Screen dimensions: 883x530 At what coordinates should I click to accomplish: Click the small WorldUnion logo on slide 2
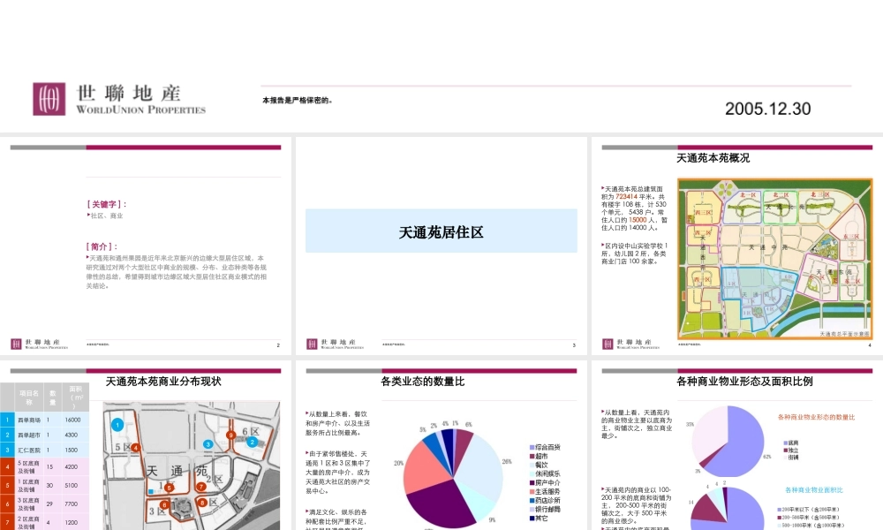pos(40,344)
